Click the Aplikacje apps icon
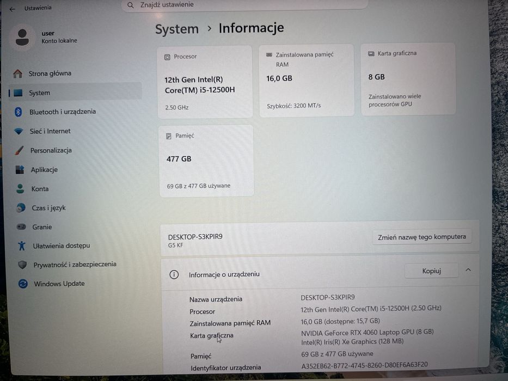Viewport: 508px width, 381px height. click(x=20, y=170)
